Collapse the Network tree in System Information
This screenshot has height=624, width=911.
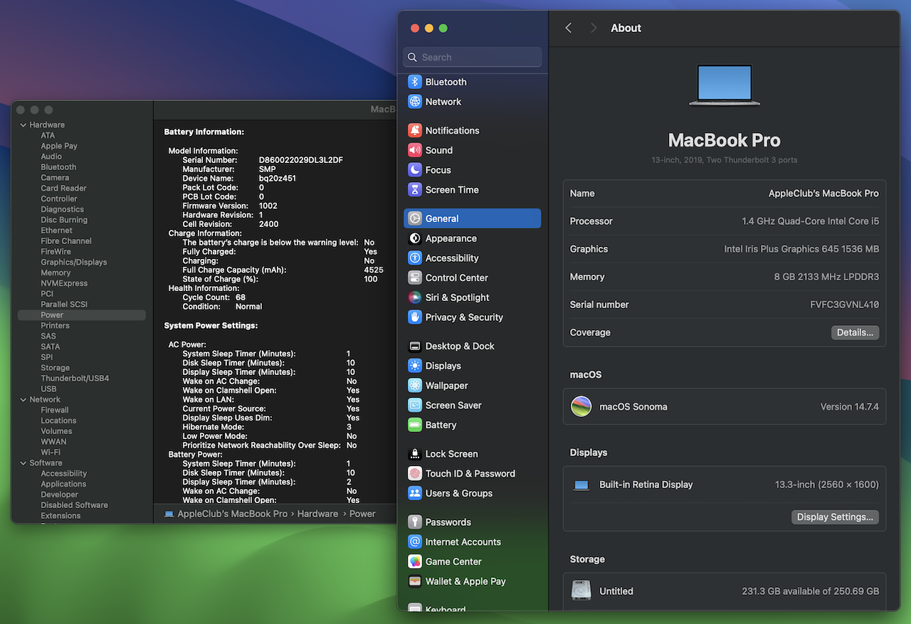(23, 400)
